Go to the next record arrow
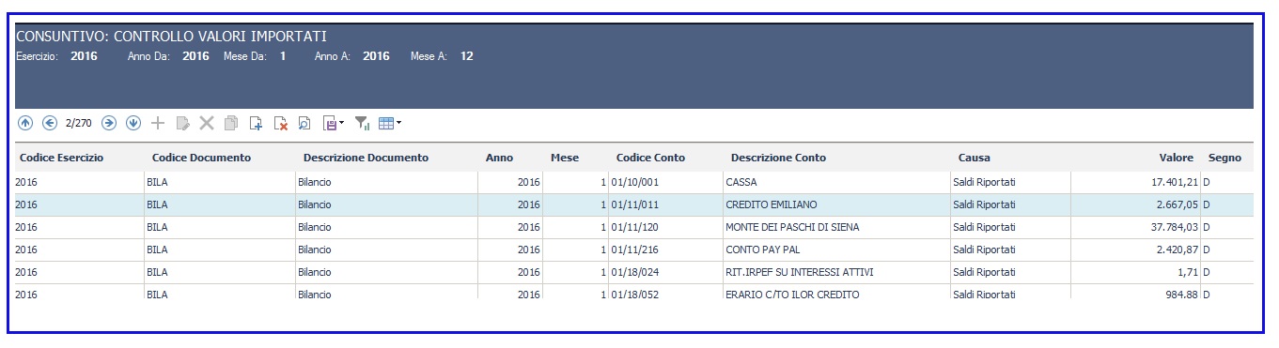This screenshot has width=1279, height=348. click(109, 123)
